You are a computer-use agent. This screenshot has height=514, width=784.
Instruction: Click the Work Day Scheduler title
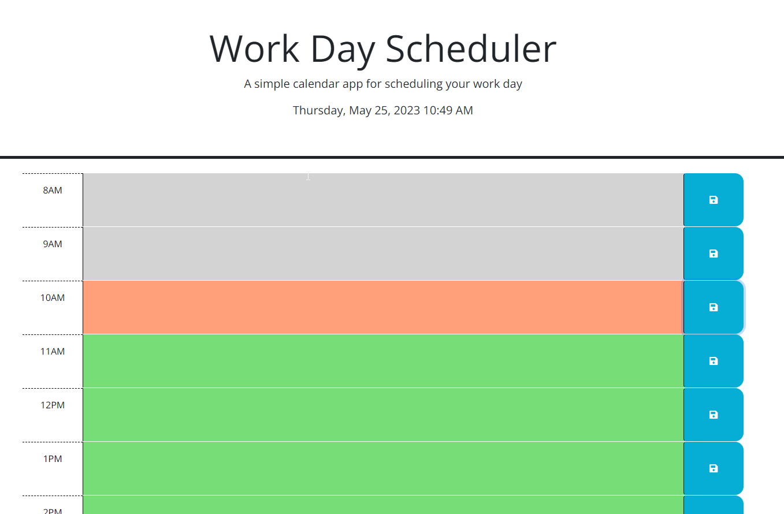[382, 49]
